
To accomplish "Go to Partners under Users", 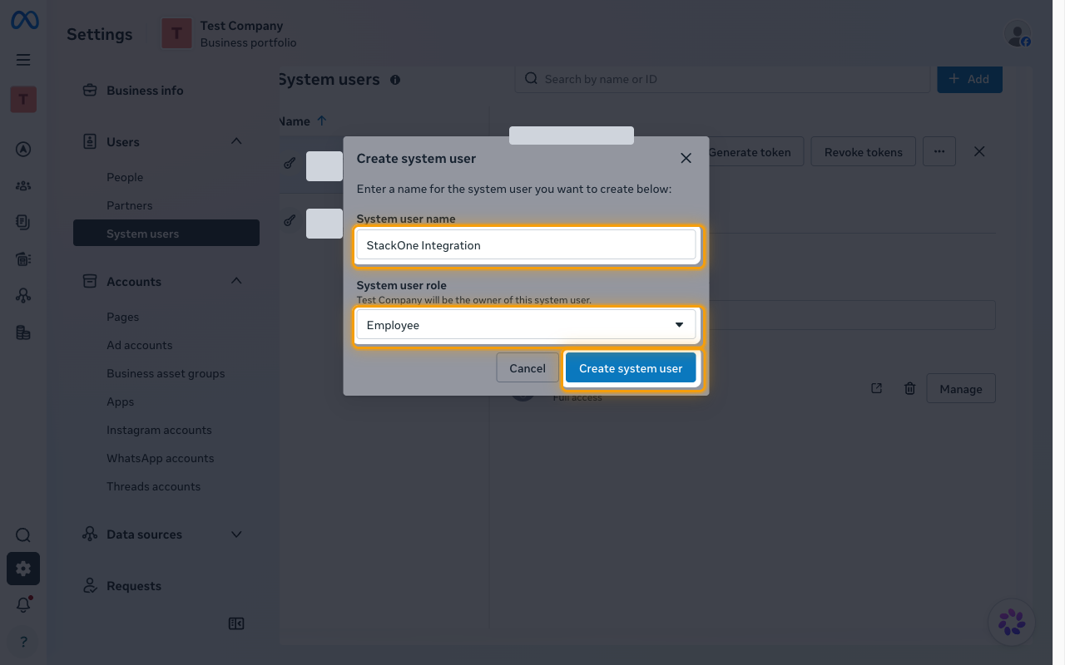I will pyautogui.click(x=129, y=205).
